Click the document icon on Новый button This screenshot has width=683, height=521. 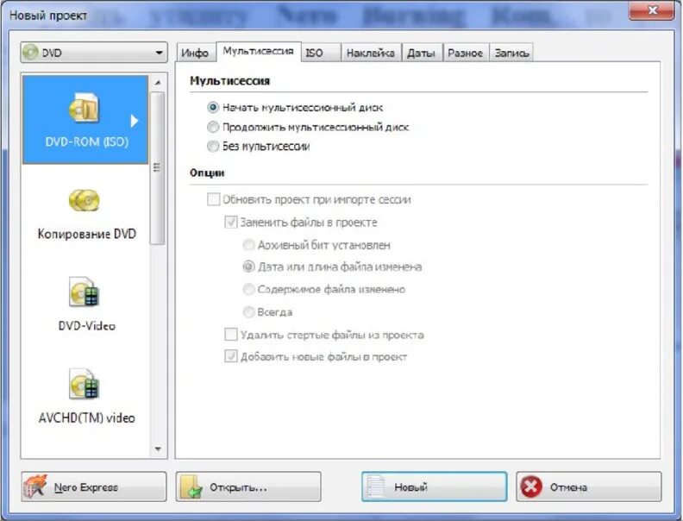click(375, 486)
